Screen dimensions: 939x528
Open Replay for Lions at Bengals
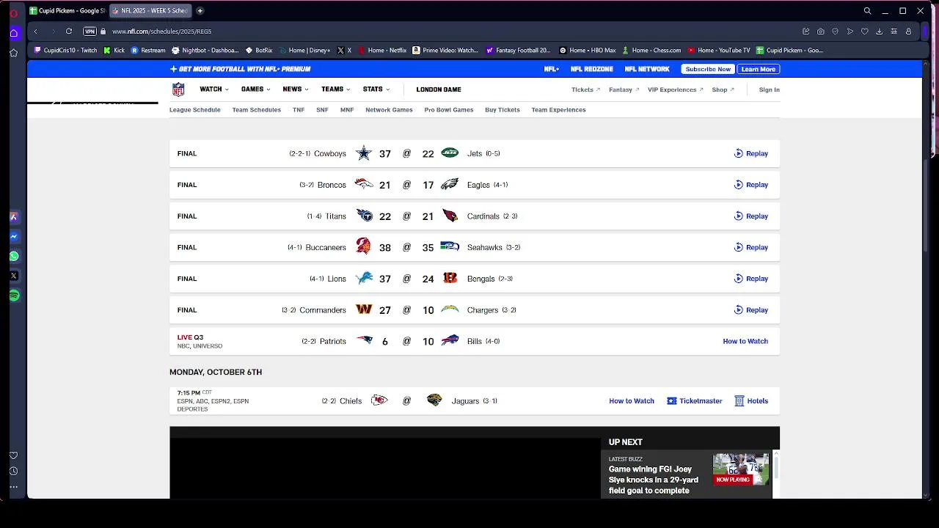751,279
